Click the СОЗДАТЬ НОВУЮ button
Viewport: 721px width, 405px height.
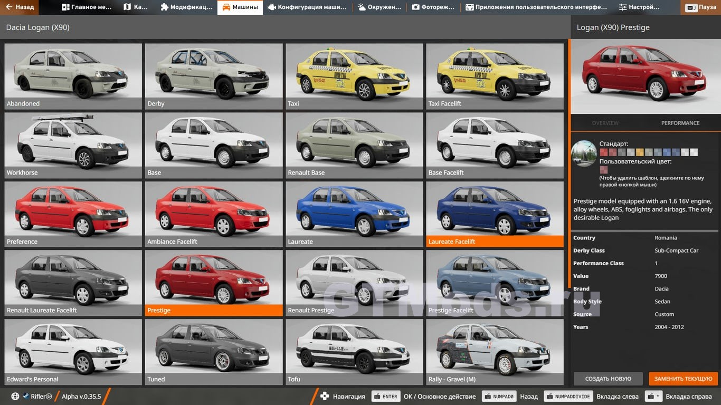coord(608,379)
